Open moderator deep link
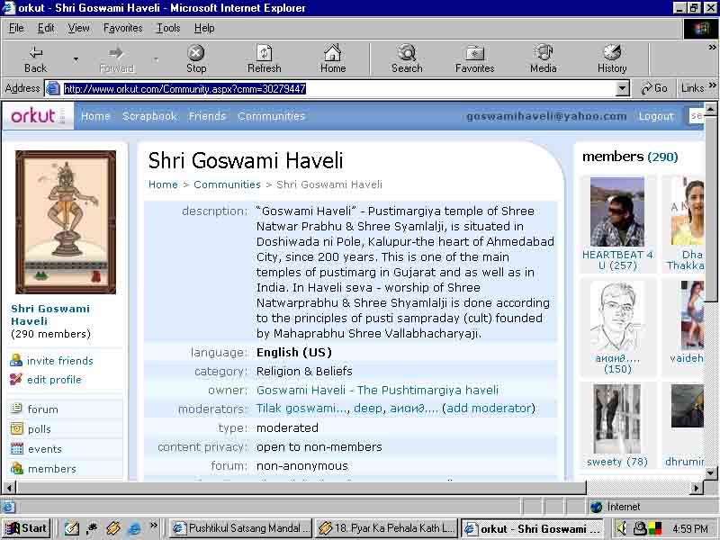 (x=368, y=409)
